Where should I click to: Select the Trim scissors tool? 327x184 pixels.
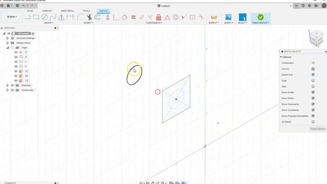(x=89, y=17)
